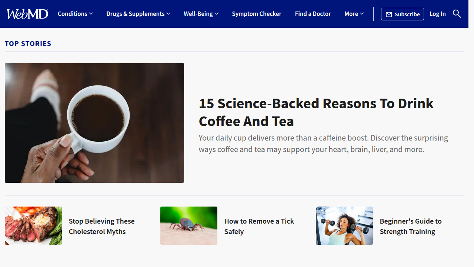Open the coffee cup featured image
The image size is (474, 267).
[x=94, y=123]
